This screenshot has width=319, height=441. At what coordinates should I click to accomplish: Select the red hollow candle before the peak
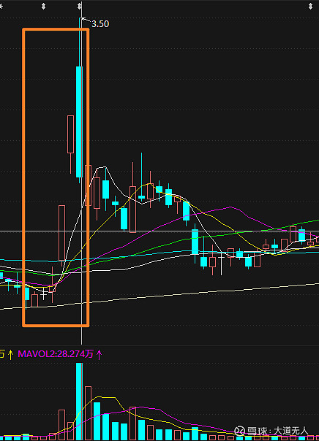pos(70,134)
